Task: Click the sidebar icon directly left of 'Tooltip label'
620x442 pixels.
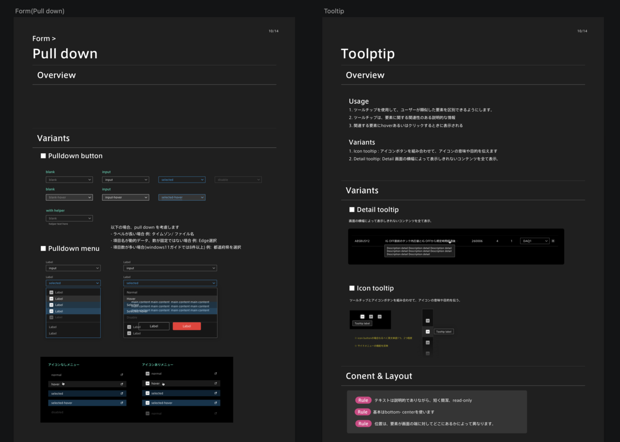Action: [x=427, y=331]
